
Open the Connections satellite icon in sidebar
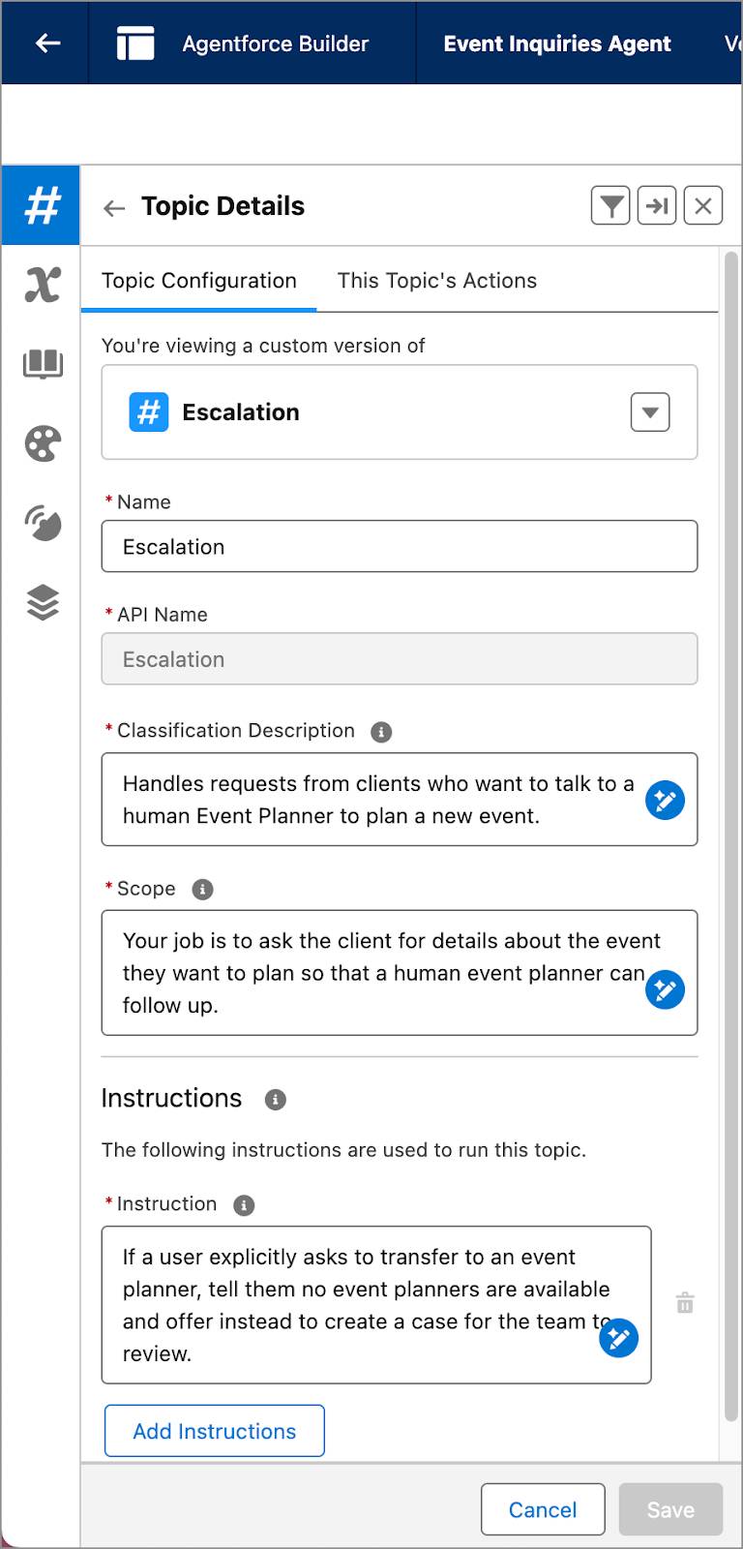coord(43,523)
